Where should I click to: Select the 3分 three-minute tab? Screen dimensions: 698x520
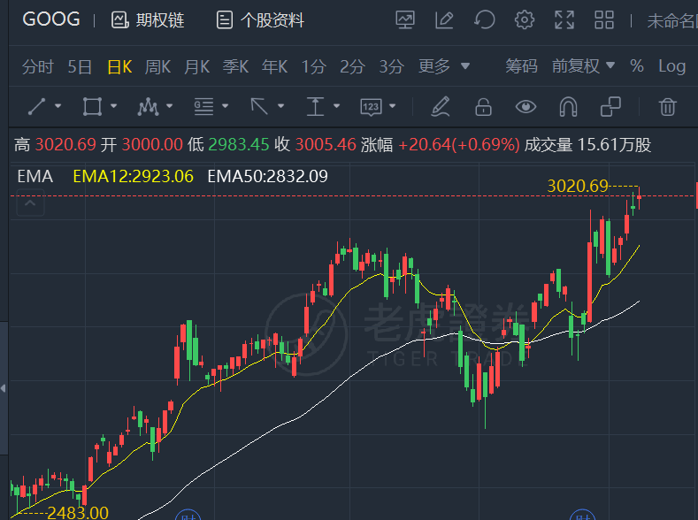tap(391, 66)
